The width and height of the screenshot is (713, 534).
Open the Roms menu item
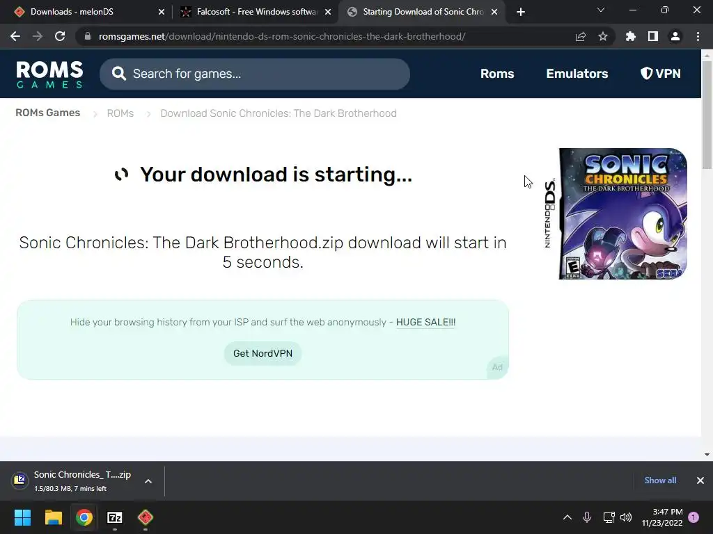[x=497, y=74]
